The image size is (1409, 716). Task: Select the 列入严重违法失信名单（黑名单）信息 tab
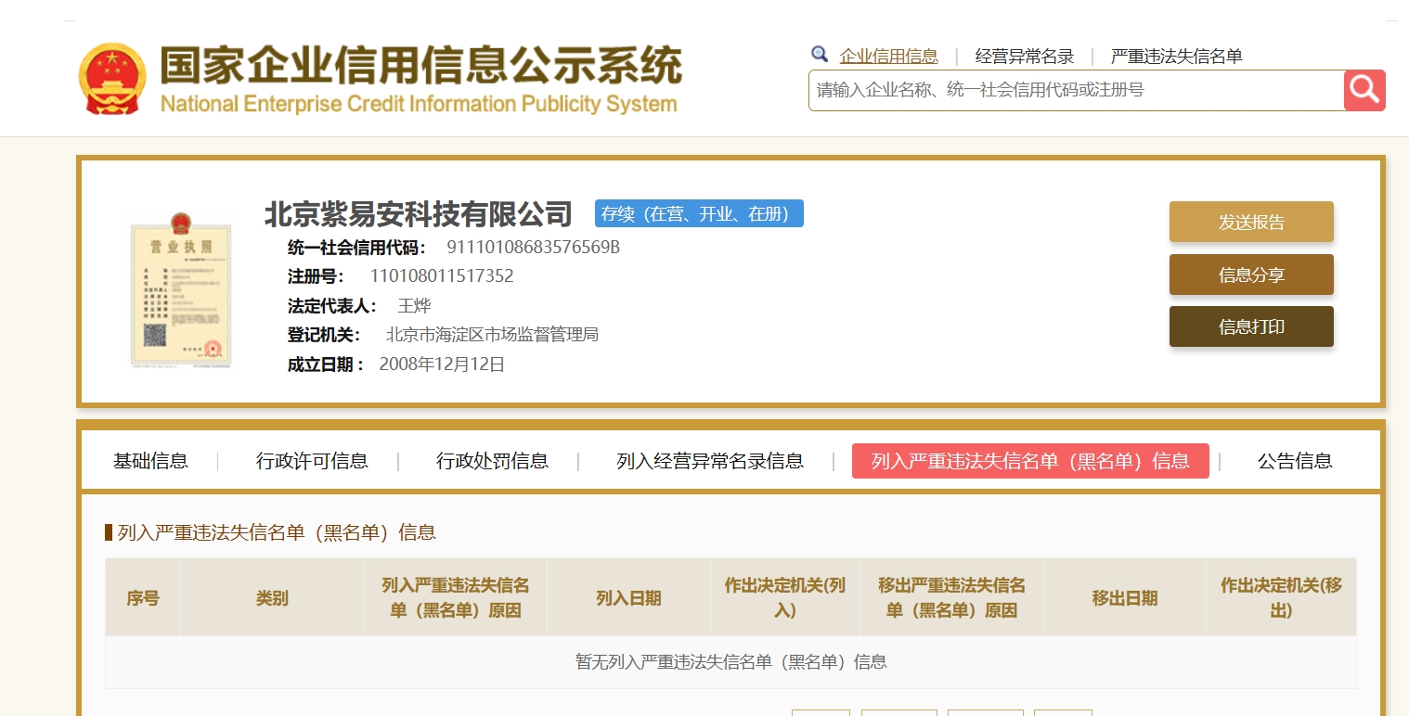pos(1030,461)
